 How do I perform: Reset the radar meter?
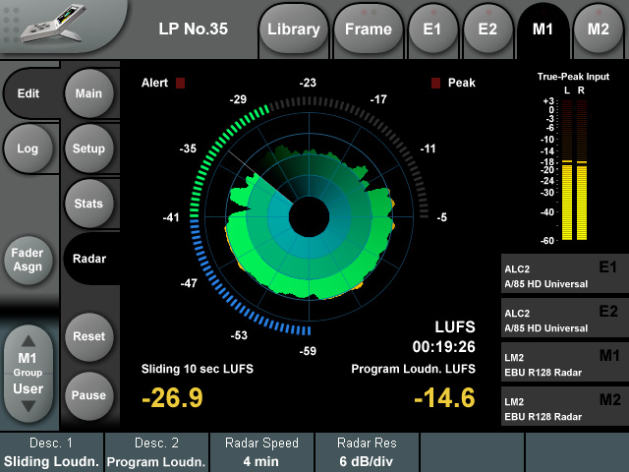tap(89, 336)
